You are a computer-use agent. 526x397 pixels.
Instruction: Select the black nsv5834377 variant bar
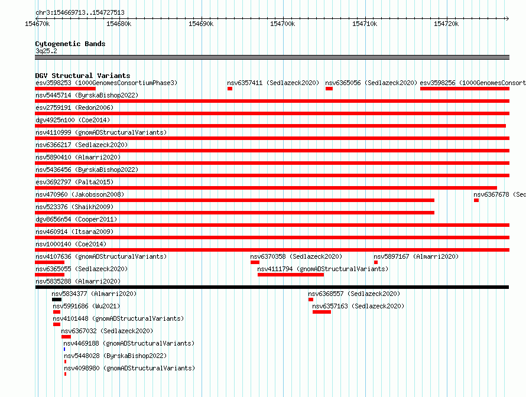tap(57, 300)
